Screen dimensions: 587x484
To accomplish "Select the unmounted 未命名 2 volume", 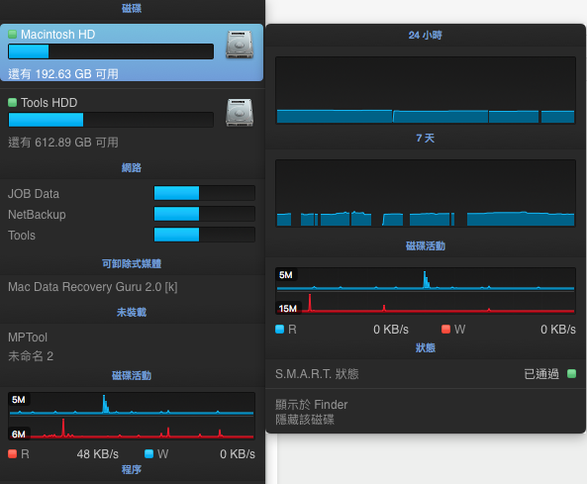I will pyautogui.click(x=31, y=356).
